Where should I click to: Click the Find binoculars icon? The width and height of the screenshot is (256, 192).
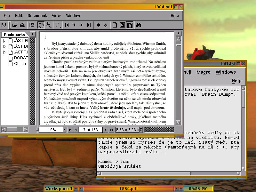pos(139,25)
